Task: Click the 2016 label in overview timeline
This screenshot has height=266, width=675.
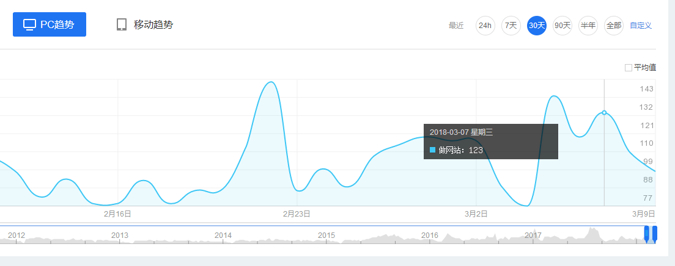Action: click(x=430, y=235)
